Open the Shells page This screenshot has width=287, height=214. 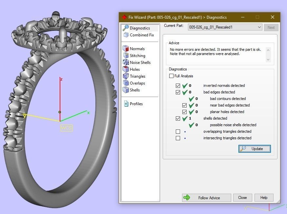pos(135,90)
